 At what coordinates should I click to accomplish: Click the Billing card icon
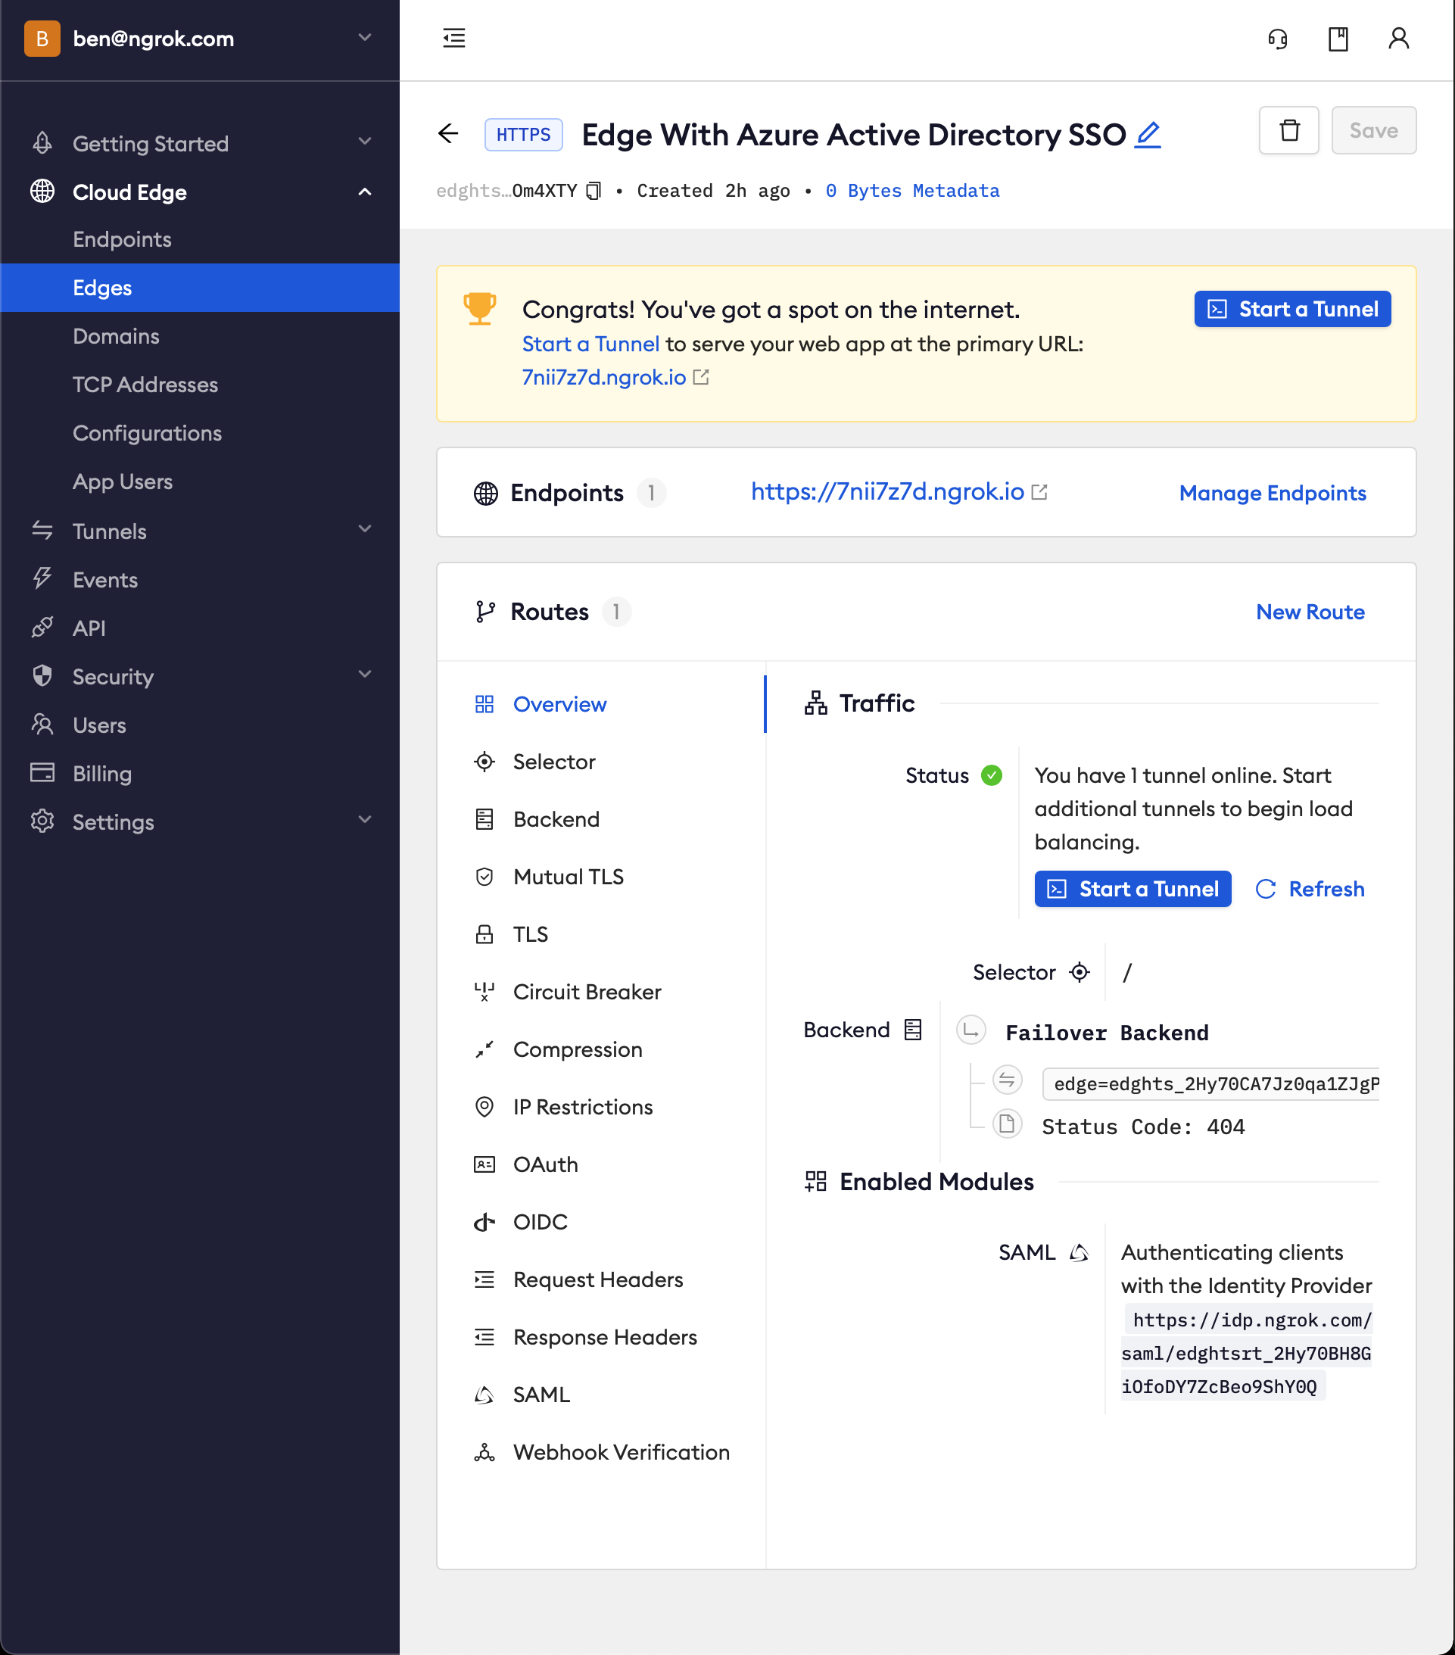coord(42,772)
